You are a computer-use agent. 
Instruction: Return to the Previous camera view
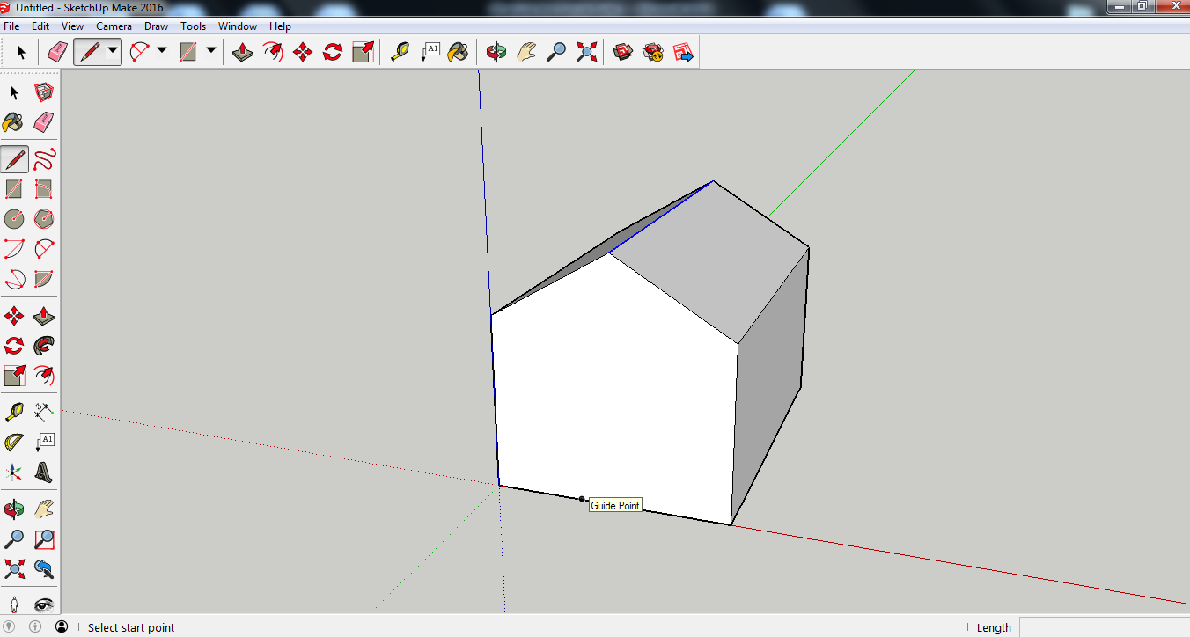44,569
